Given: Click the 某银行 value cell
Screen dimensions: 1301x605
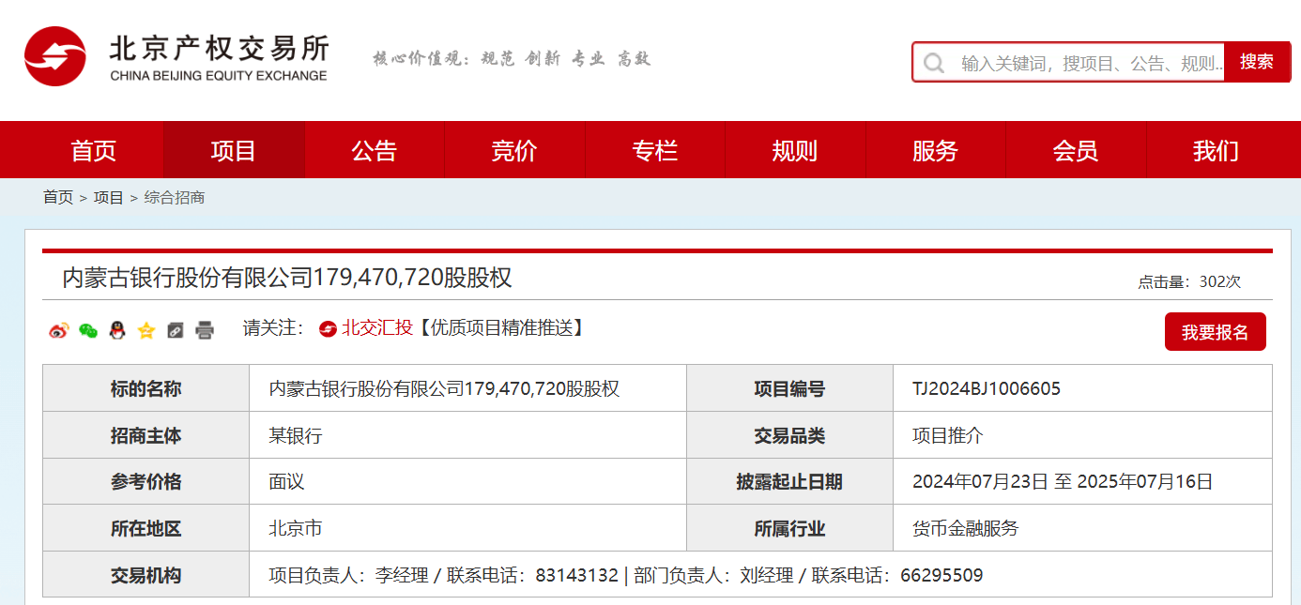Looking at the screenshot, I should click(x=467, y=435).
